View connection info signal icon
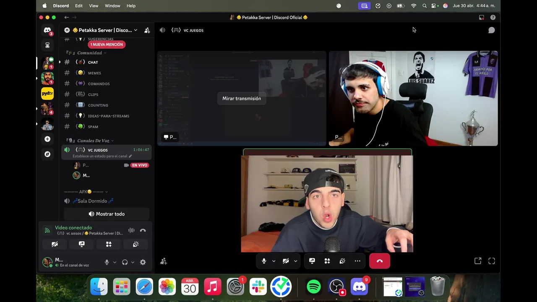Image resolution: width=537 pixels, height=302 pixels. [47, 230]
